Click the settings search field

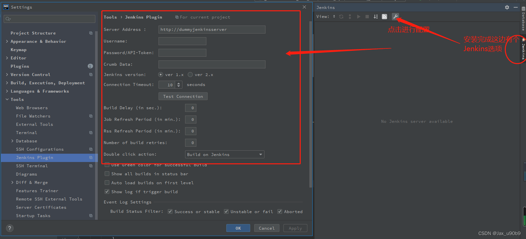click(50, 19)
